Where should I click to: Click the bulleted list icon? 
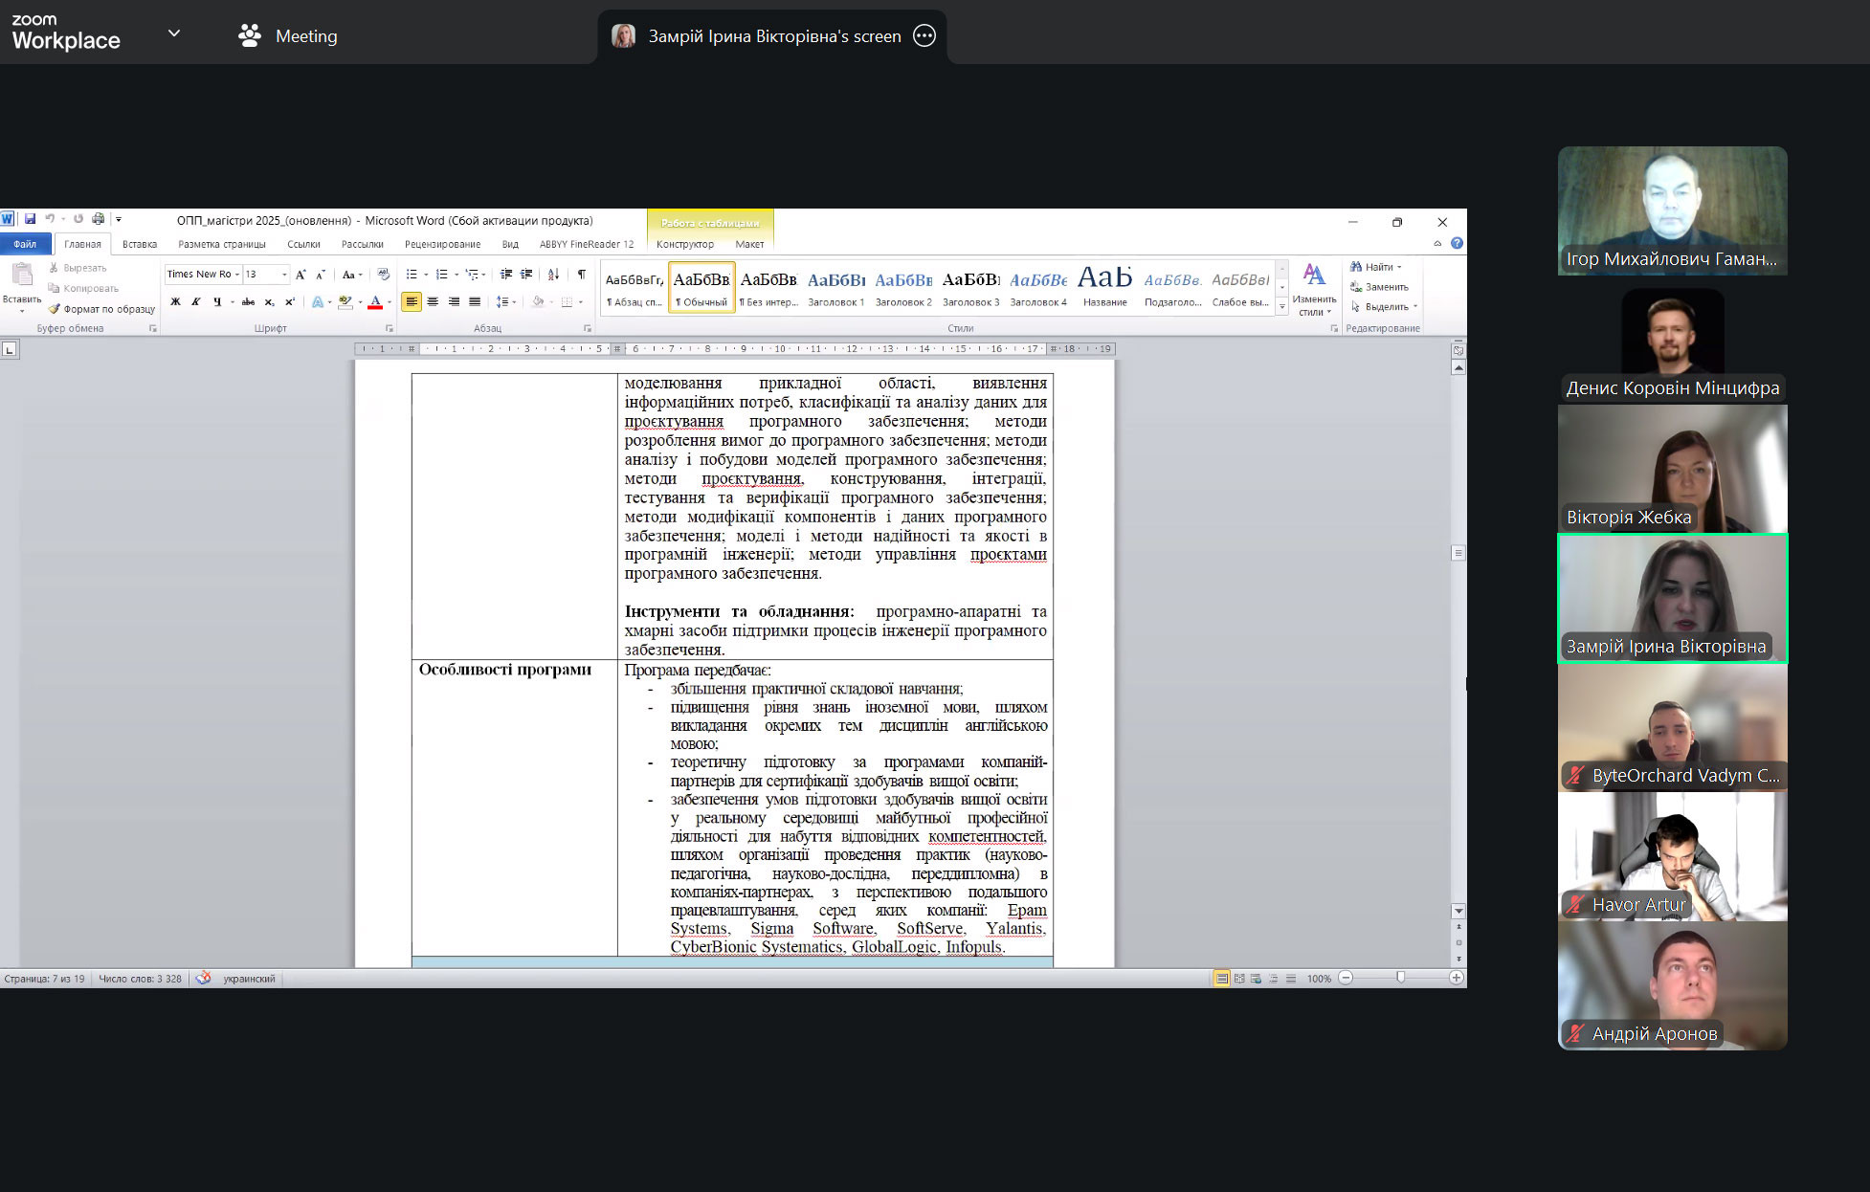coord(412,275)
